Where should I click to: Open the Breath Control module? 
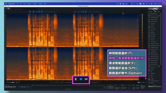(154, 19)
